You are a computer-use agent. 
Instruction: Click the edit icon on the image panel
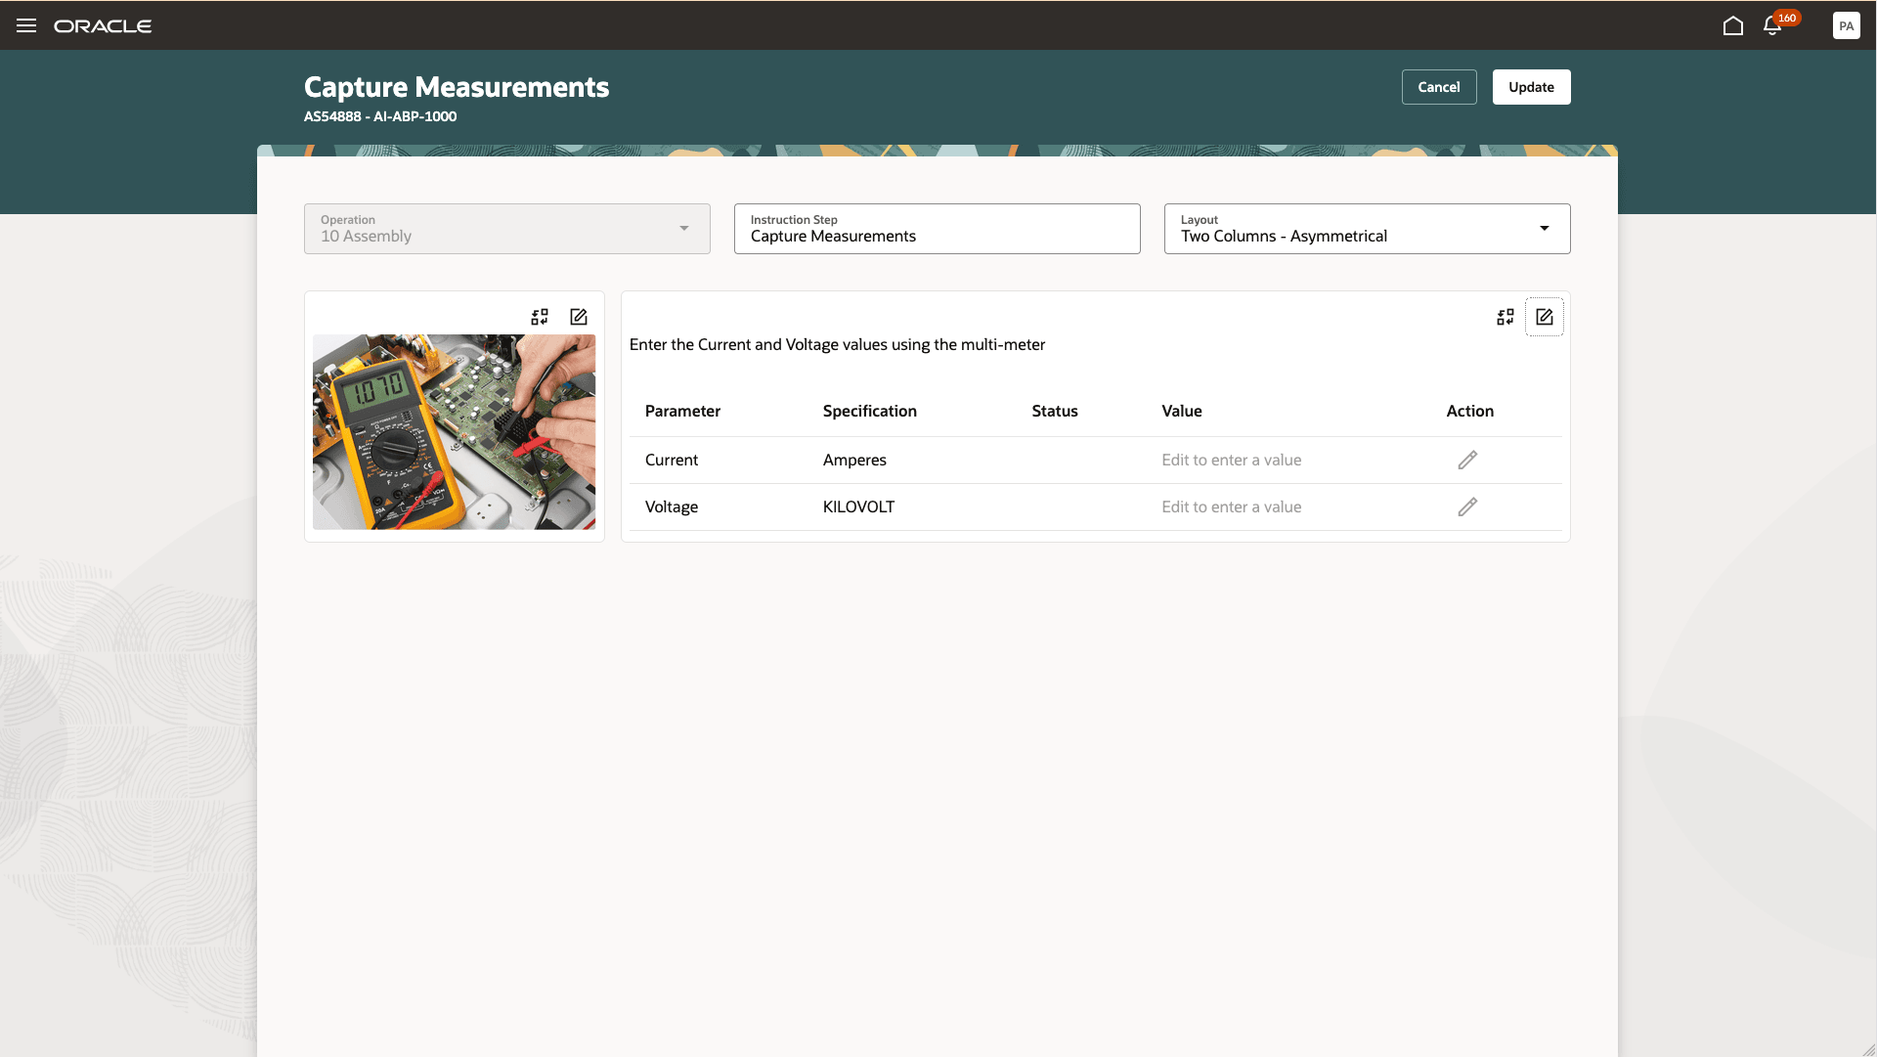pyautogui.click(x=579, y=316)
